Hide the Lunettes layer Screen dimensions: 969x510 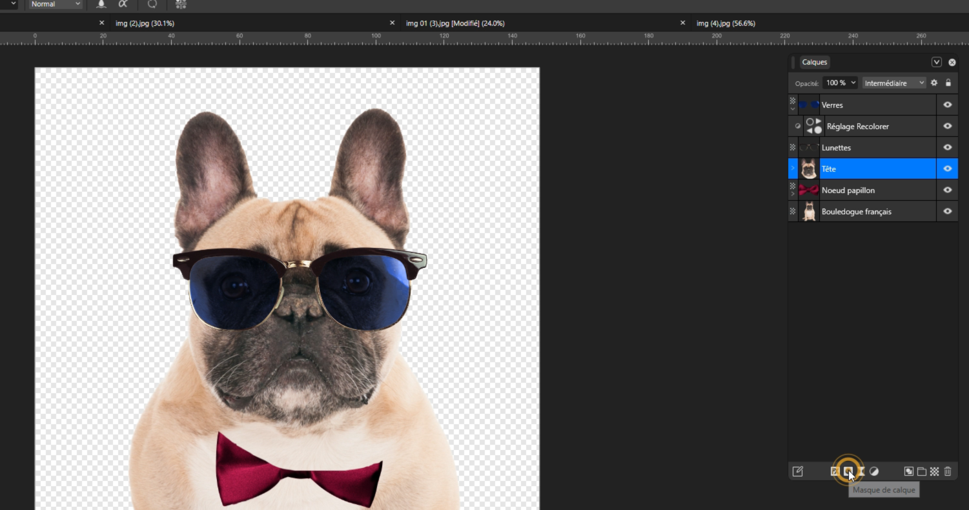point(947,147)
